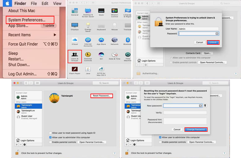
Task: Open the Java preferences icon
Action: [x=88, y=69]
